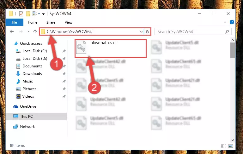The width and height of the screenshot is (243, 154).
Task: Click the pin icon beside Music
Action: pyautogui.click(x=64, y=81)
